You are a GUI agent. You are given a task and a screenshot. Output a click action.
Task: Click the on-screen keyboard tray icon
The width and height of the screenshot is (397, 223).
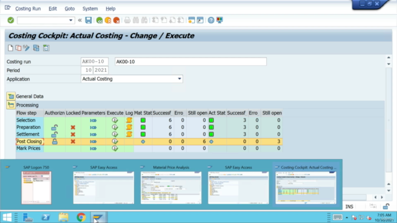337,217
